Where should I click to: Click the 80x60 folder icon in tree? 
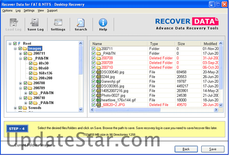(35, 68)
